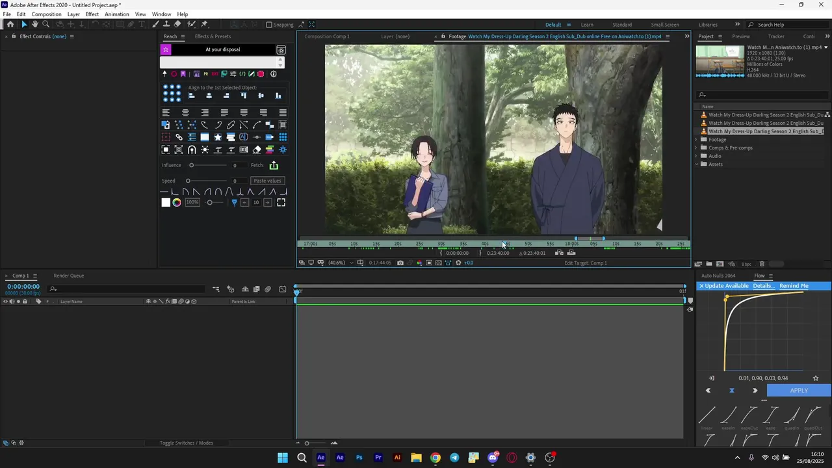This screenshot has width=832, height=468.
Task: Toggle the Snapping checkbox
Action: point(269,25)
